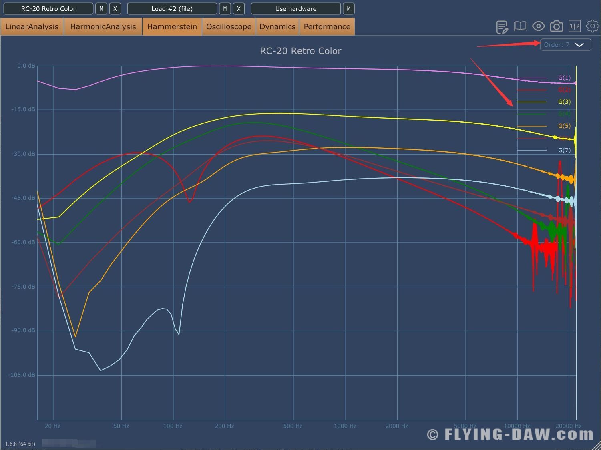Click the G(7) light blue legend line sample
Image resolution: width=601 pixels, height=450 pixels.
click(531, 150)
